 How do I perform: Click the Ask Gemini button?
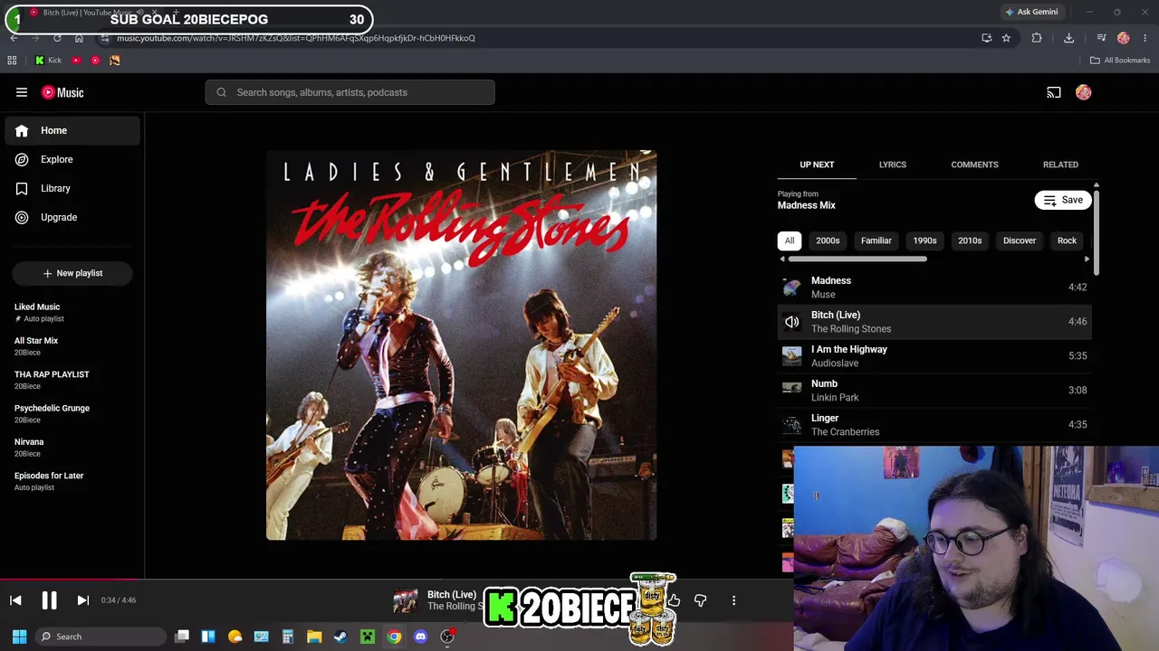tap(1031, 12)
